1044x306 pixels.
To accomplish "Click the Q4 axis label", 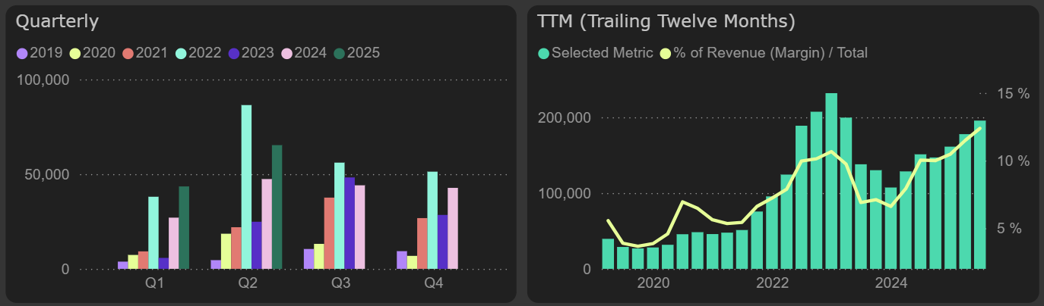I will point(432,284).
